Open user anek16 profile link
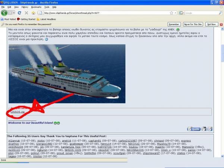The width and height of the screenshot is (224, 168). (x=66, y=141)
